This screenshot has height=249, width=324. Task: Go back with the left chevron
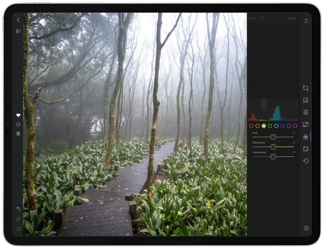[x=18, y=20]
